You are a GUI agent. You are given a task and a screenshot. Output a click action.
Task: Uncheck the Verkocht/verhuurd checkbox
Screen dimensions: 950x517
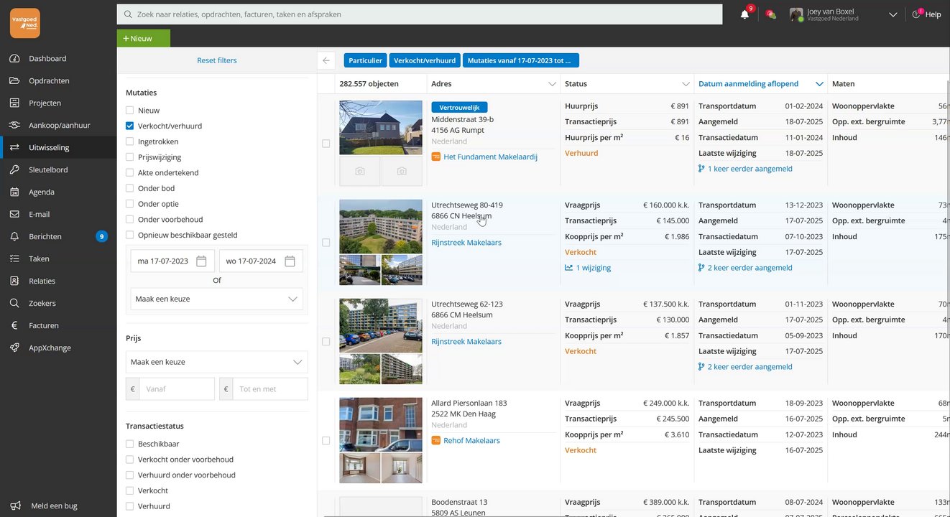[x=130, y=126]
